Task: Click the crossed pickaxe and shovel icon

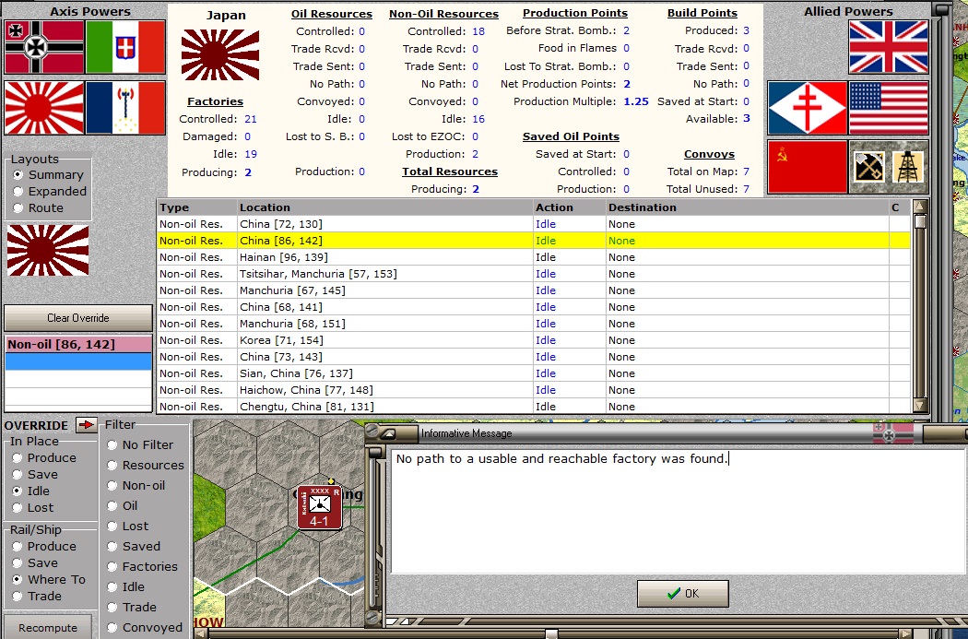Action: click(868, 167)
